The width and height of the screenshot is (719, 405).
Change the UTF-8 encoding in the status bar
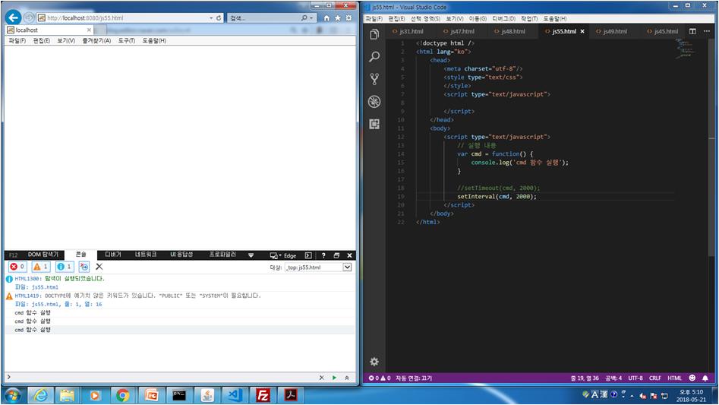tap(635, 378)
